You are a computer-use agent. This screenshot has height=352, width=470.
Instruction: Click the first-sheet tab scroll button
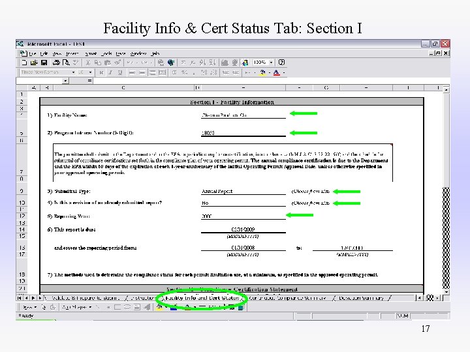click(x=20, y=298)
